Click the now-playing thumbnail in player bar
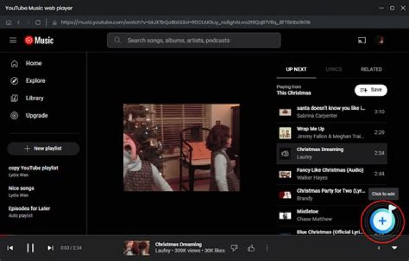 coord(137,248)
